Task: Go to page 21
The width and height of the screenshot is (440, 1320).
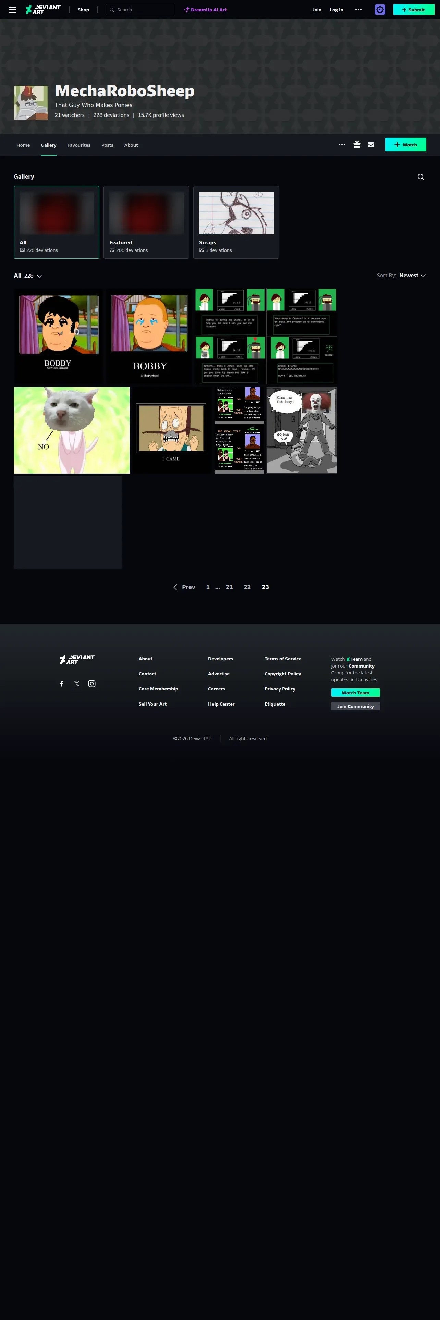Action: coord(229,587)
